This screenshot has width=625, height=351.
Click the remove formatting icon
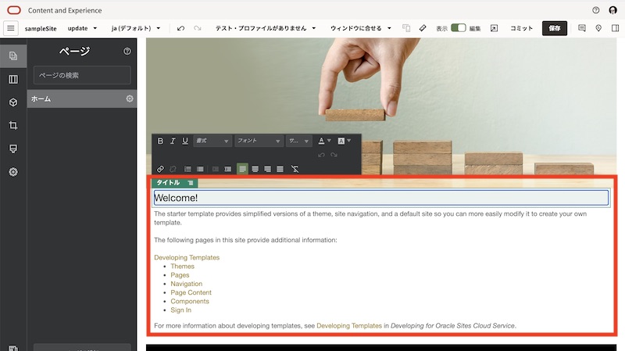click(x=295, y=169)
